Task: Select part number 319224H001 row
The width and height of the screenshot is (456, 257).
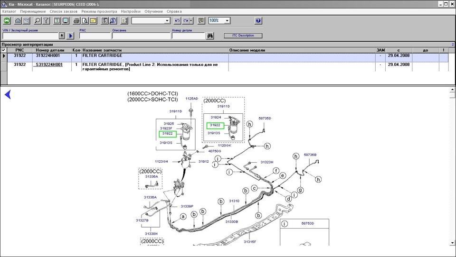Action: (228, 57)
